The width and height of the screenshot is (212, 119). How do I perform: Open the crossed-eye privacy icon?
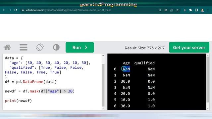point(166,10)
